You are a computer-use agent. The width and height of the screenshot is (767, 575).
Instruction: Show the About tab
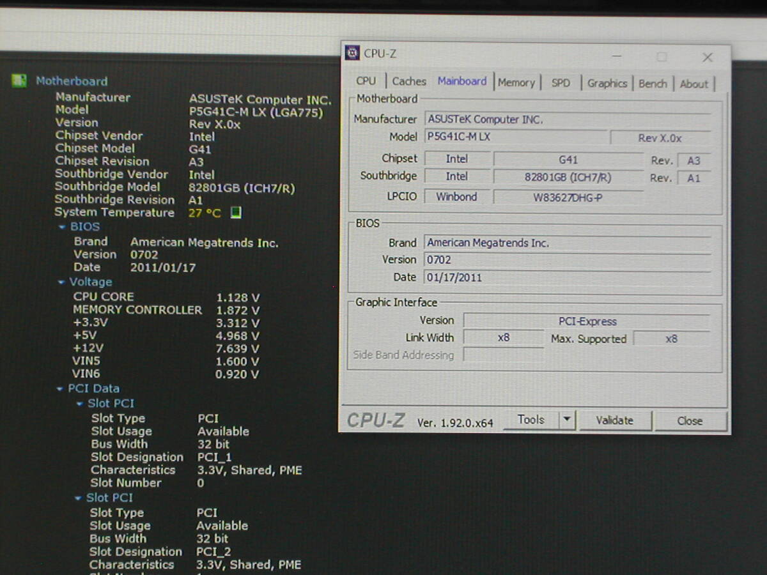click(x=694, y=84)
